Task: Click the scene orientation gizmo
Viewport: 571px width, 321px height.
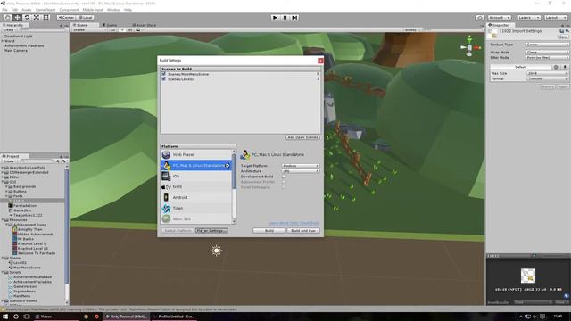Action: coord(469,47)
